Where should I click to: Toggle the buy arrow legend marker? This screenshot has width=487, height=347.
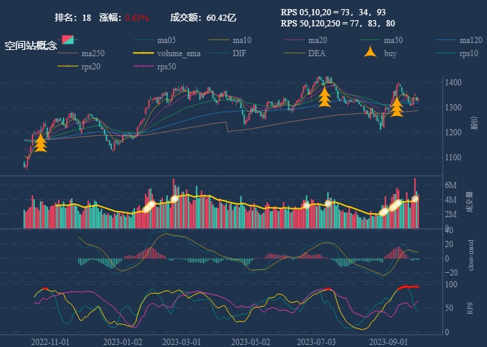point(370,53)
